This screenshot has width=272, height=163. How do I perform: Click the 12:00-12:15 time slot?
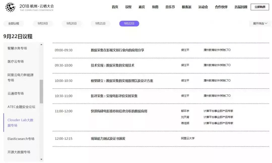click(64, 138)
